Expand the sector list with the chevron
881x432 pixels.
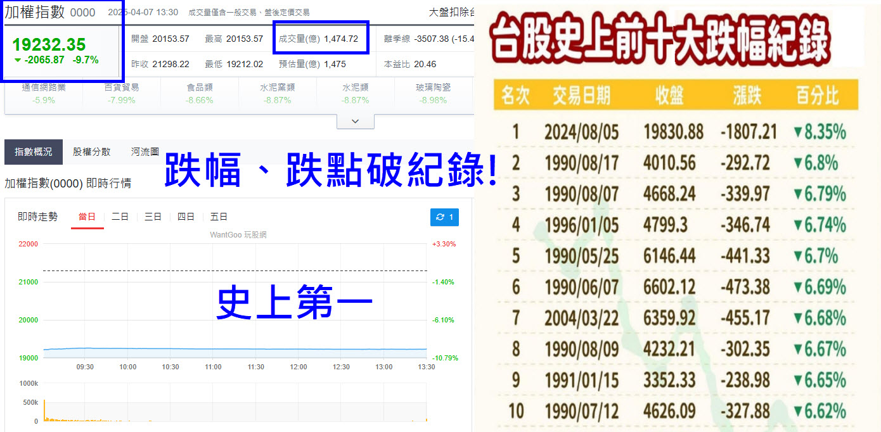(356, 120)
